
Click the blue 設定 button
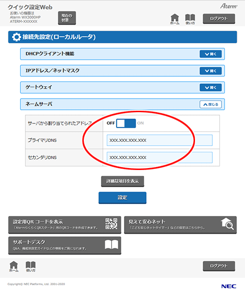122,197
